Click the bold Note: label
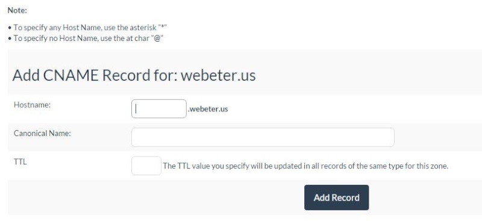 point(17,10)
